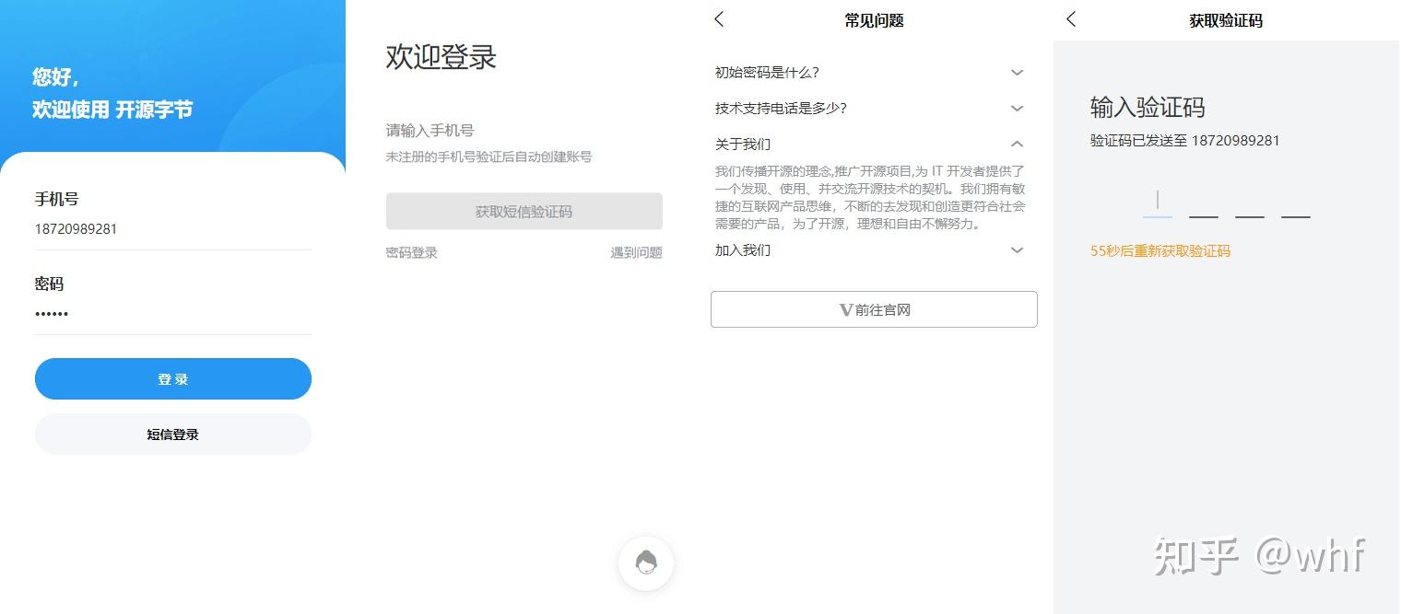
Task: Click the V logo inside 前往官网 button
Action: tap(846, 309)
